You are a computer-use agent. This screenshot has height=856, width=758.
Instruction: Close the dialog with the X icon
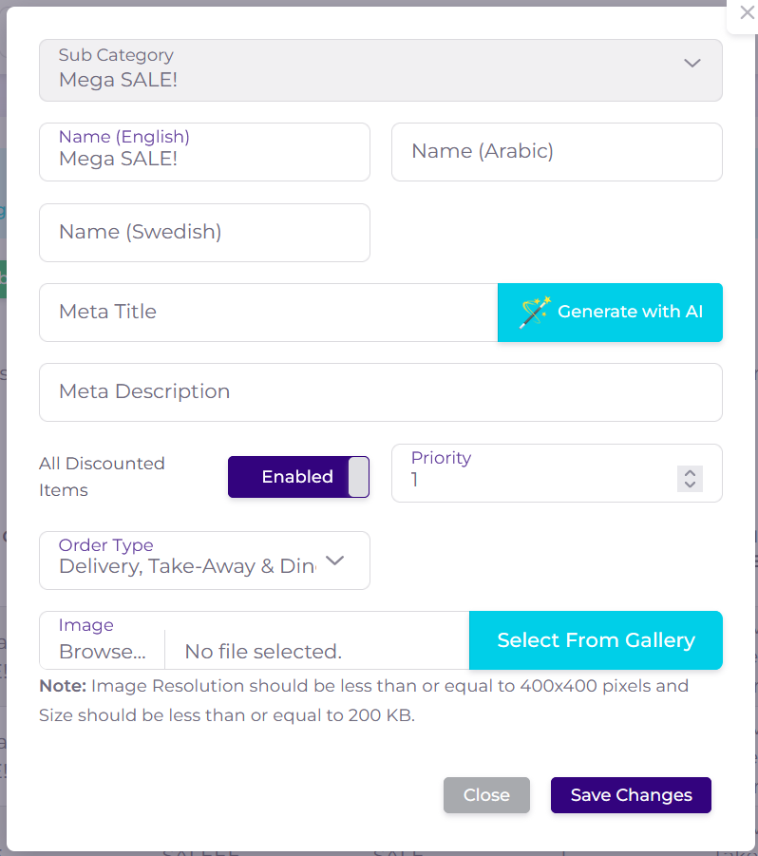coord(746,12)
